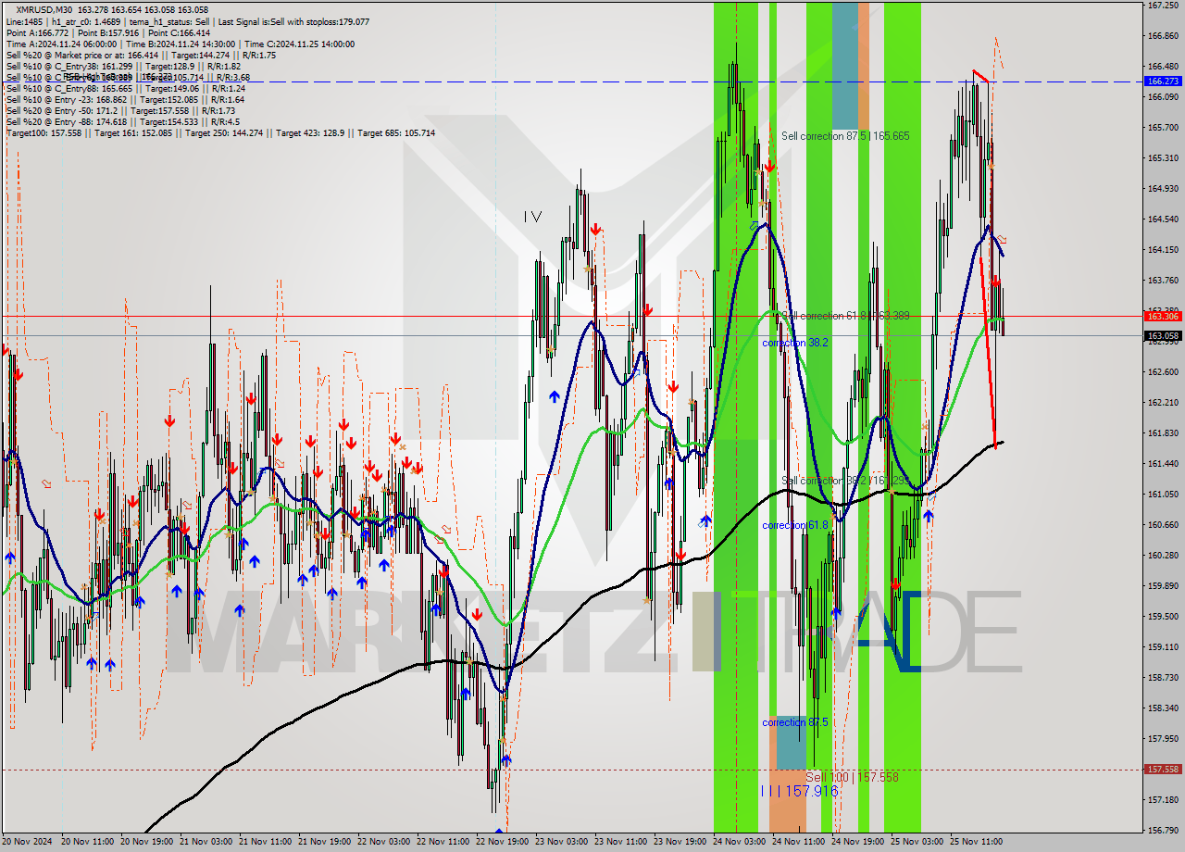
Task: Click the 'Sell correction 38.2 | 161.295' label
Action: click(x=845, y=481)
